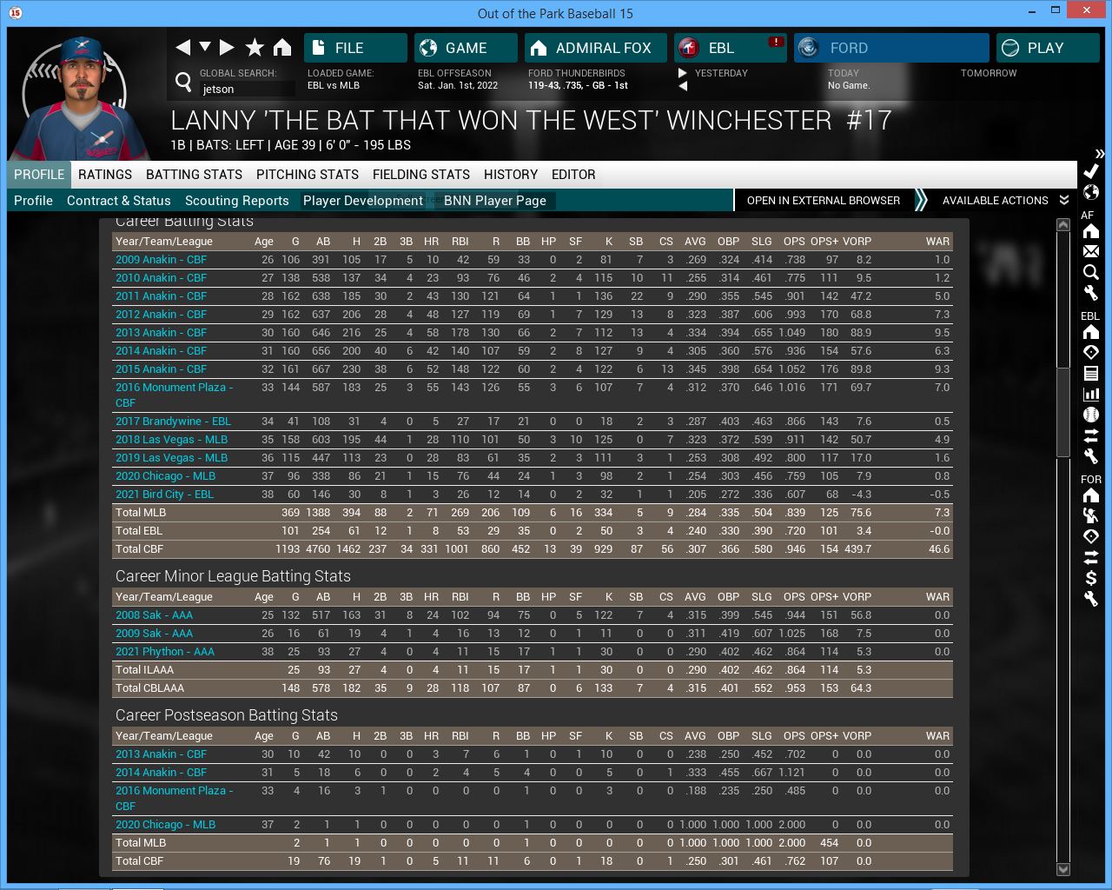Image resolution: width=1112 pixels, height=890 pixels.
Task: Open the 2018 Las Vegas - MLB link
Action: point(171,440)
